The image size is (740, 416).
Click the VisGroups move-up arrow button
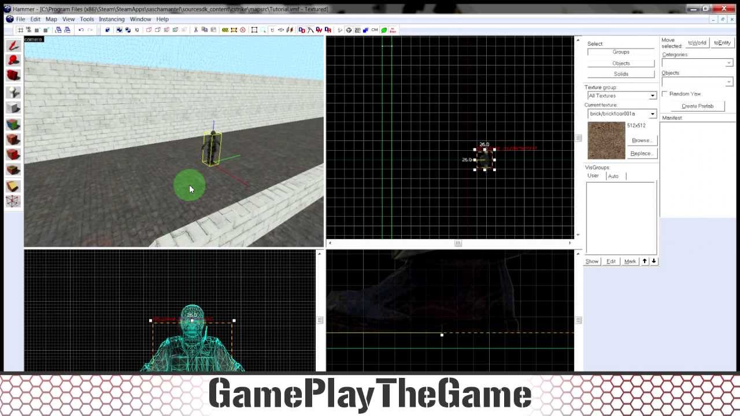click(645, 261)
